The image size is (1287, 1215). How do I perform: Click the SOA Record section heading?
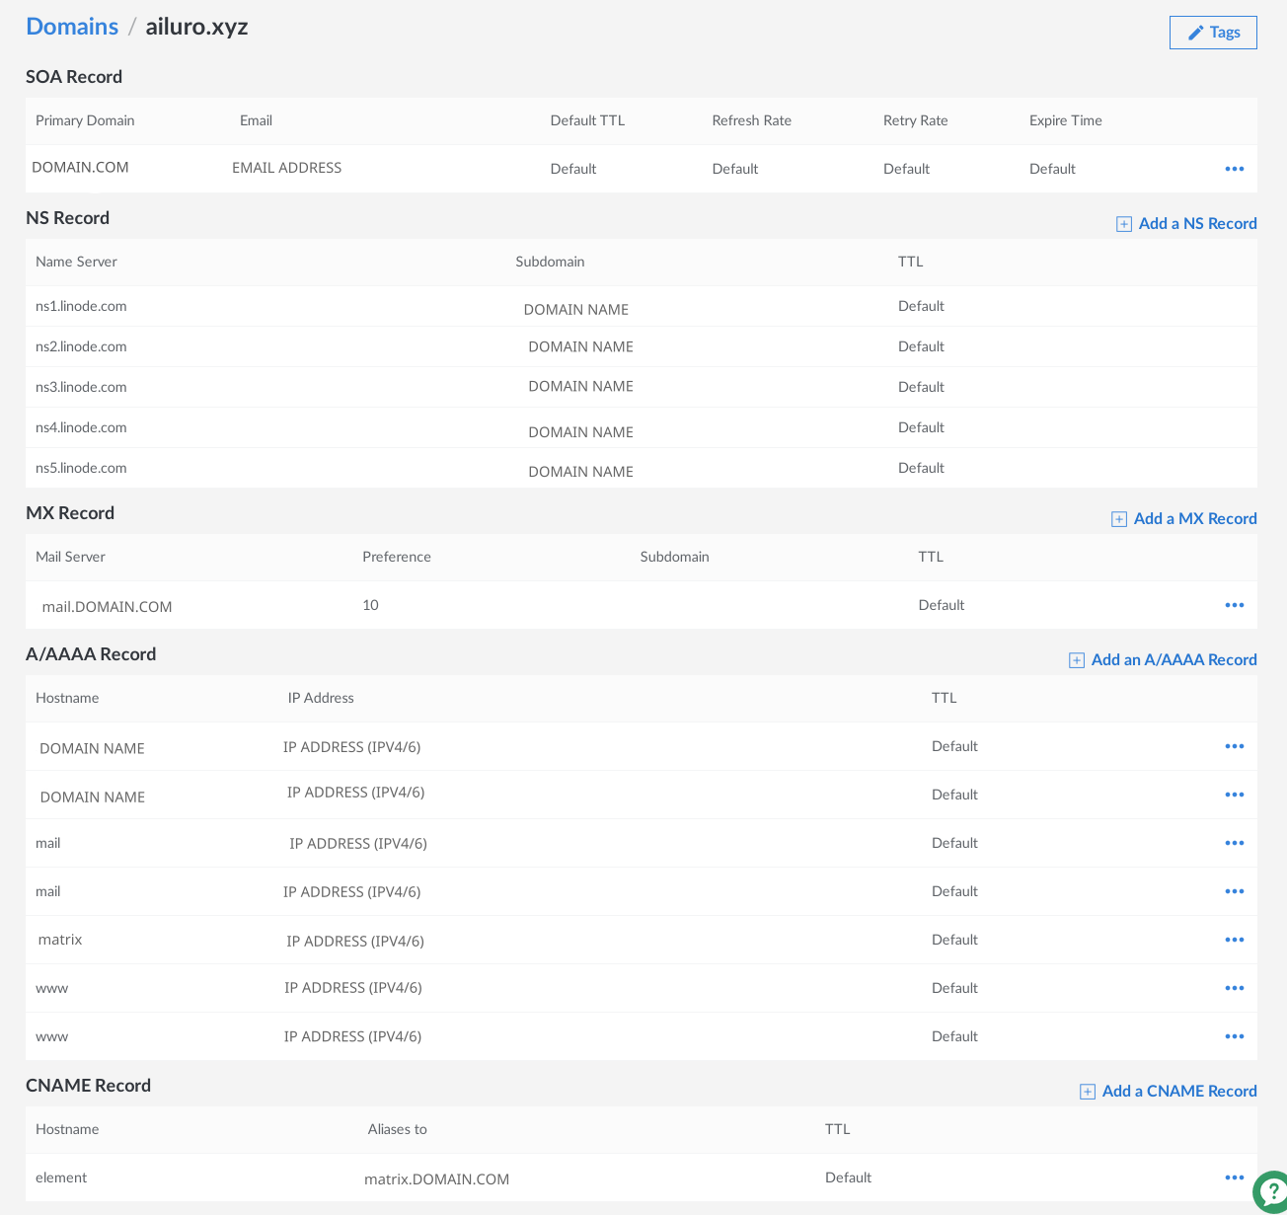coord(74,77)
